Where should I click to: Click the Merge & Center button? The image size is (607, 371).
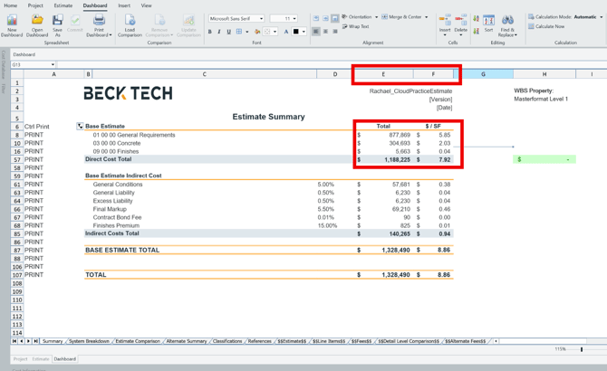coord(403,17)
